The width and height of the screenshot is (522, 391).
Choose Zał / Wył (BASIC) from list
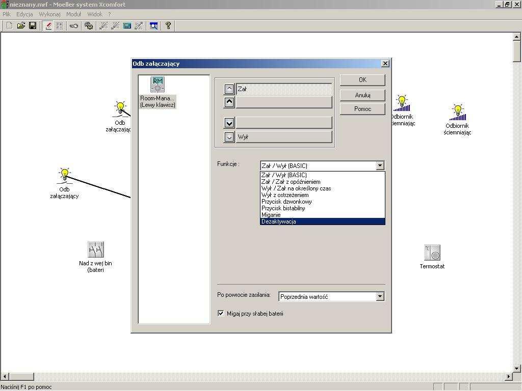322,175
